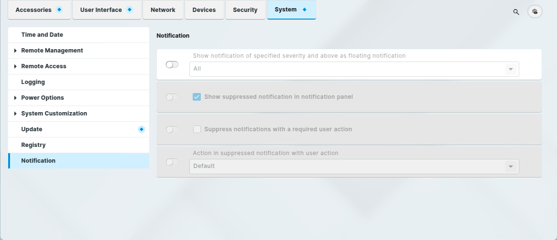Viewport: 557px width, 240px height.
Task: Expand Remote Management tree arrow
Action: pos(15,51)
